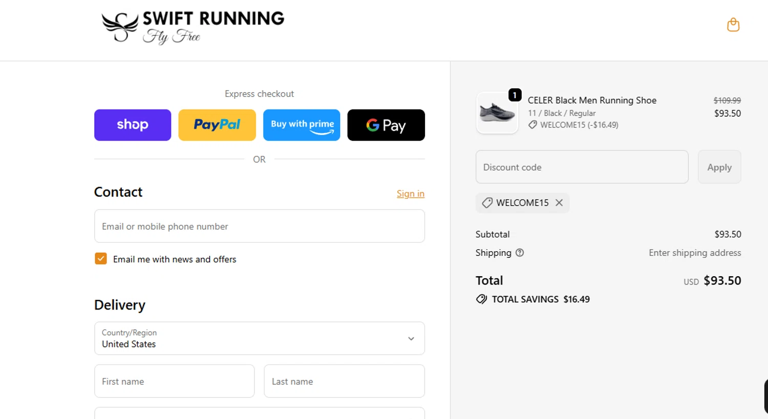Image resolution: width=768 pixels, height=419 pixels.
Task: Click the Country/Region dropdown chevron arrow
Action: pyautogui.click(x=411, y=339)
